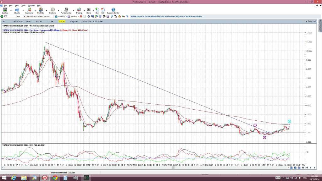Shift chart right with the right arrow icon

pyautogui.click(x=314, y=168)
